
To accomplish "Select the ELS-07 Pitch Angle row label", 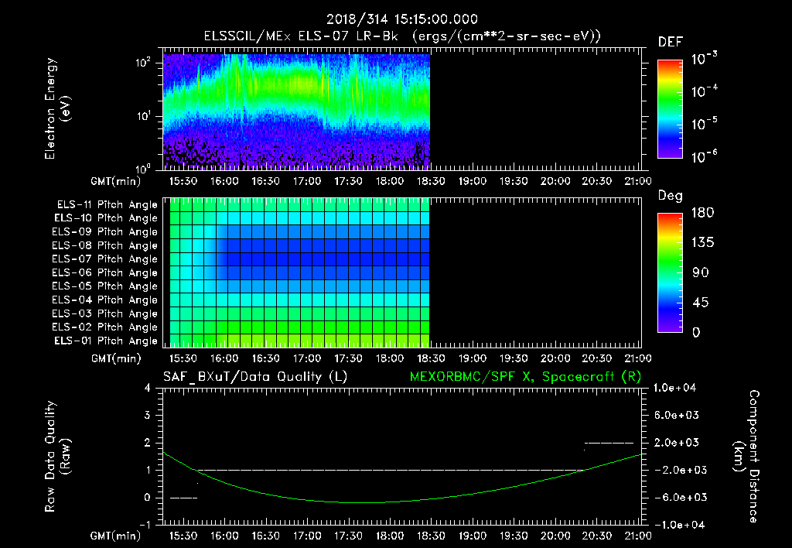I will [x=104, y=259].
